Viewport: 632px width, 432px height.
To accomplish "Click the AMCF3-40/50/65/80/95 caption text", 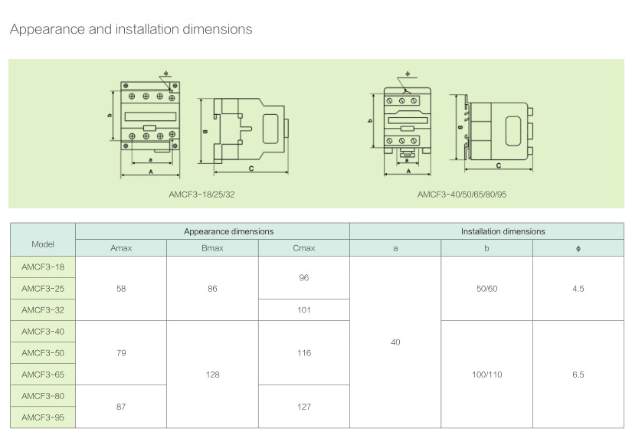I will [462, 195].
